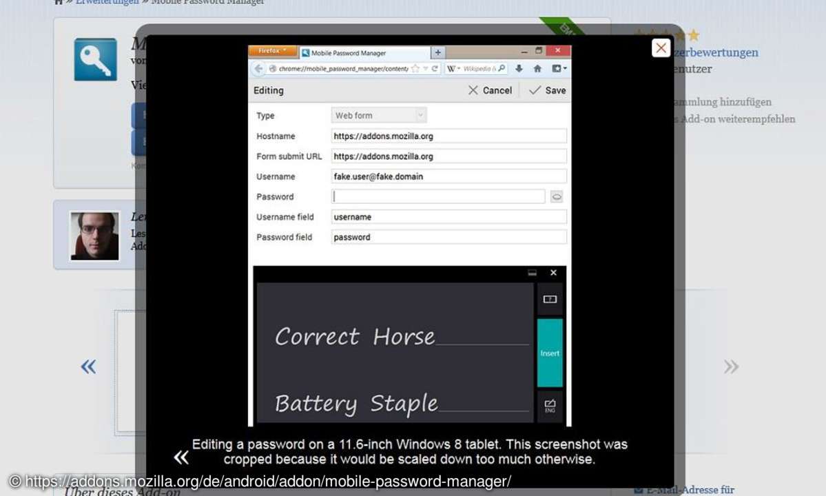Click the home breadcrumb icon
Viewport: 826px width, 496px height.
59,2
